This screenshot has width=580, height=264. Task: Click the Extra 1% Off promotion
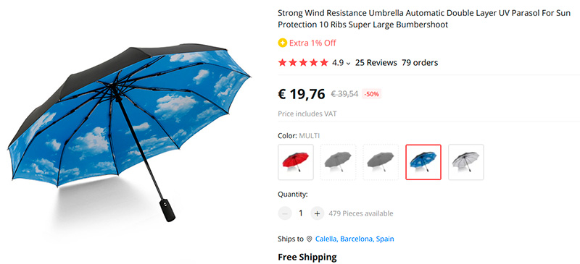point(312,43)
